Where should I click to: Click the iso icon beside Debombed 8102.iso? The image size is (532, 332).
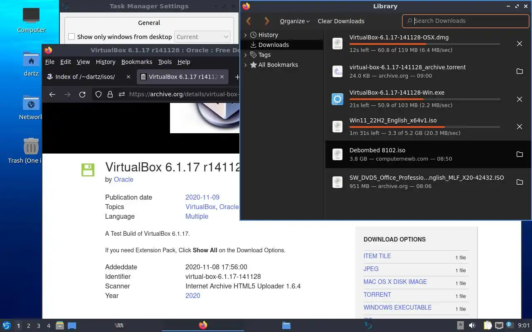(x=337, y=154)
